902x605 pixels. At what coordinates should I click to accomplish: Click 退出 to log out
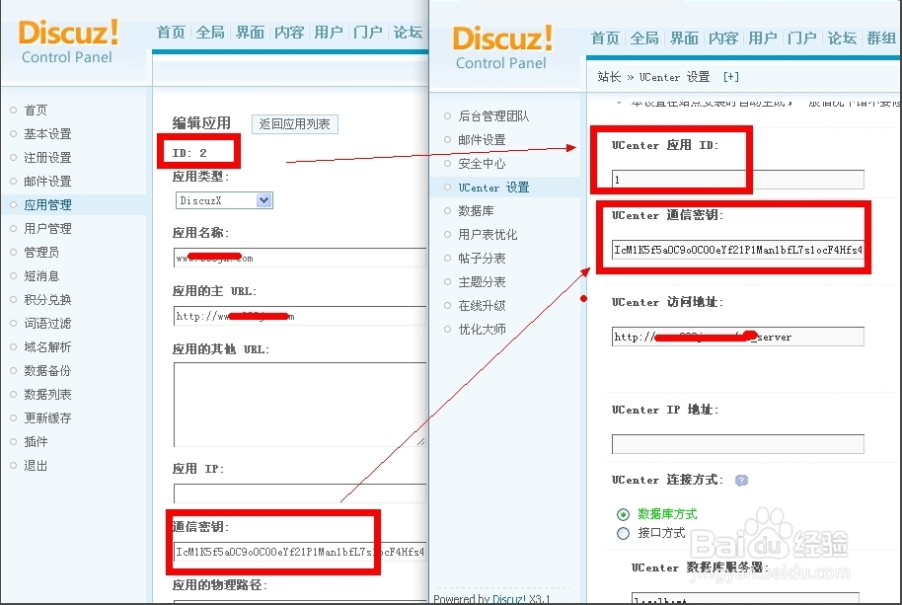click(x=36, y=466)
